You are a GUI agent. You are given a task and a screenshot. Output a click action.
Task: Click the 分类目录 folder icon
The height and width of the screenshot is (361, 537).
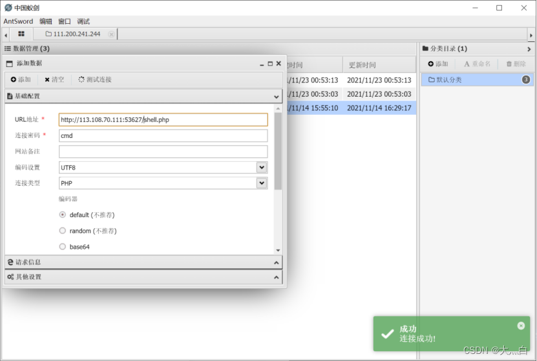[x=425, y=48]
